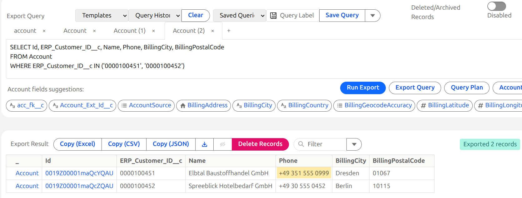The width and height of the screenshot is (522, 198).
Task: Close the 'Account (1)' tab
Action: click(x=153, y=31)
